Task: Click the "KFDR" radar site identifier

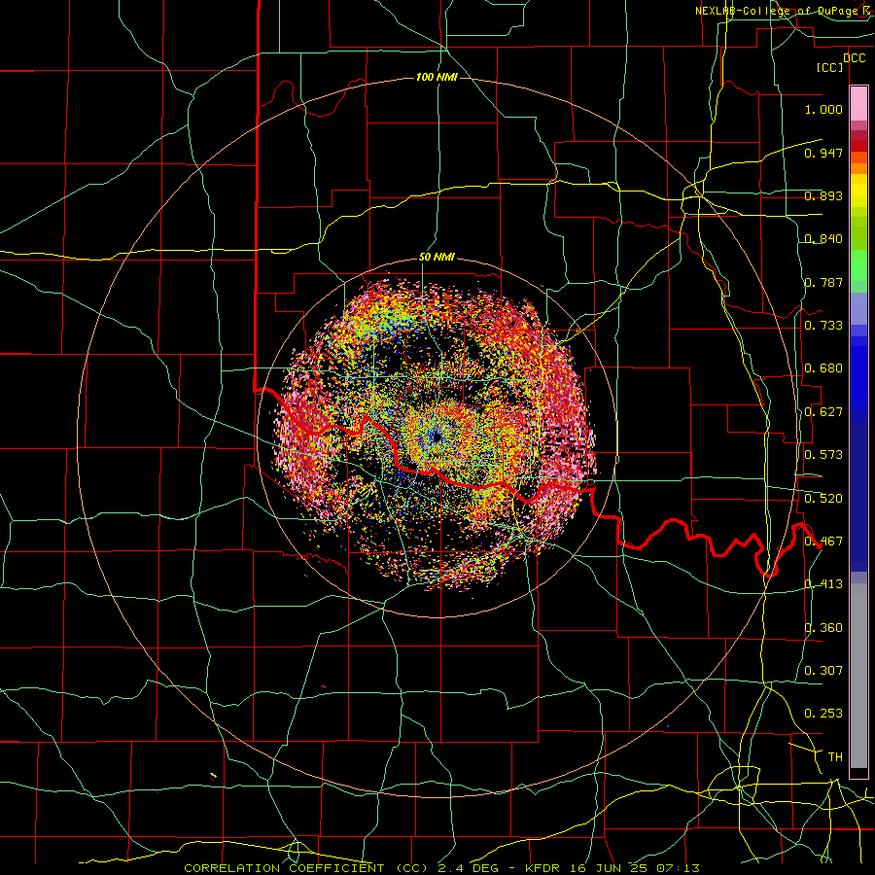Action: point(542,868)
